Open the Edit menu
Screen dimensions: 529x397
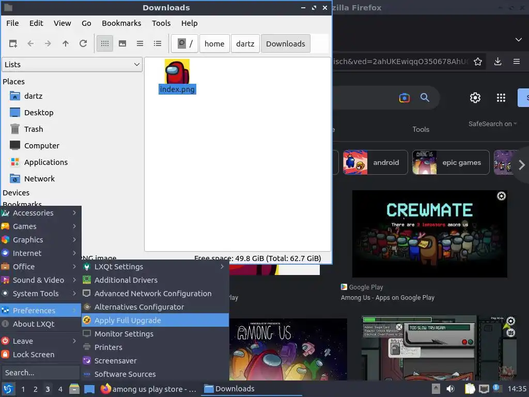[x=36, y=23]
